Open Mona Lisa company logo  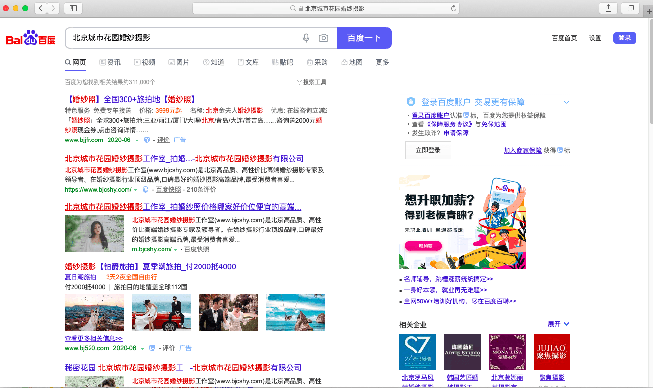(507, 352)
